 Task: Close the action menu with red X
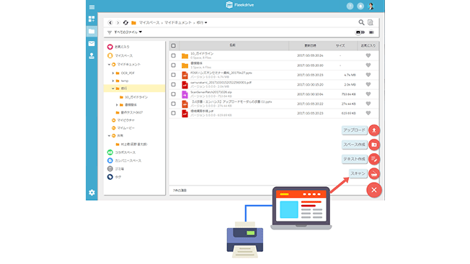pos(374,190)
